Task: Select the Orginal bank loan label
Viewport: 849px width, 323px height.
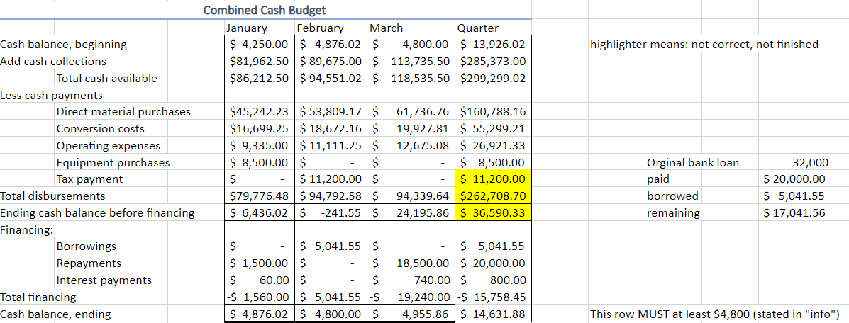Action: point(693,162)
